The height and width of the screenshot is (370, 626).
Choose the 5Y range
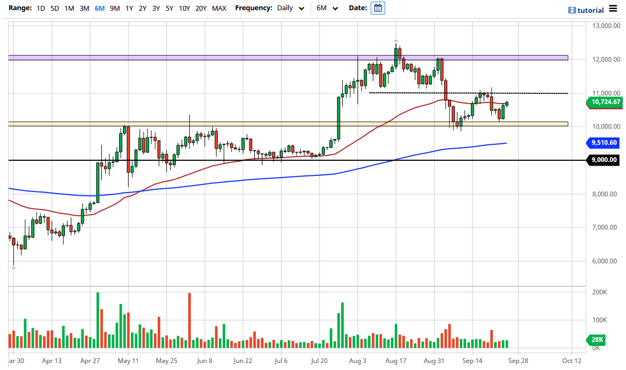[x=170, y=8]
